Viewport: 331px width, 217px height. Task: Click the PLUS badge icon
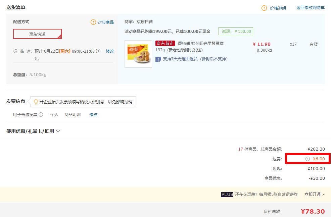[x=227, y=195]
